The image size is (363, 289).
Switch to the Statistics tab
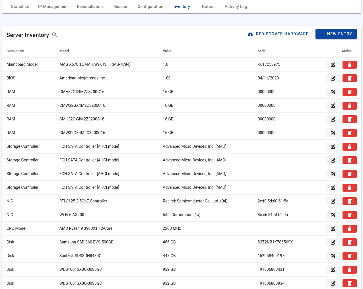pos(20,7)
